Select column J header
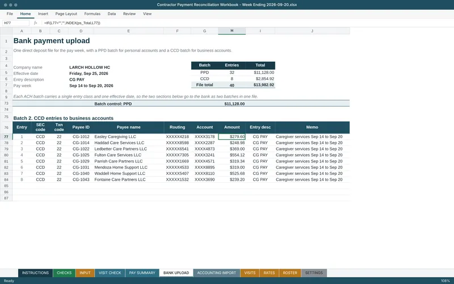The image size is (454, 284). pos(312,31)
